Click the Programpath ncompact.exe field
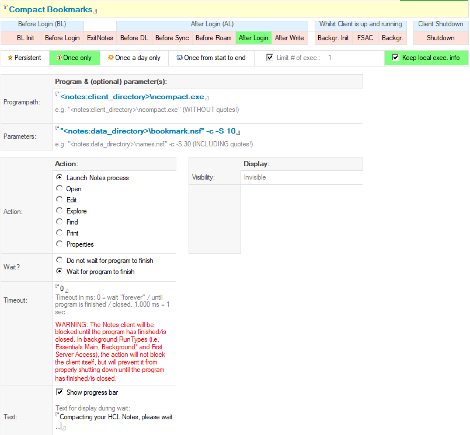 [x=132, y=97]
